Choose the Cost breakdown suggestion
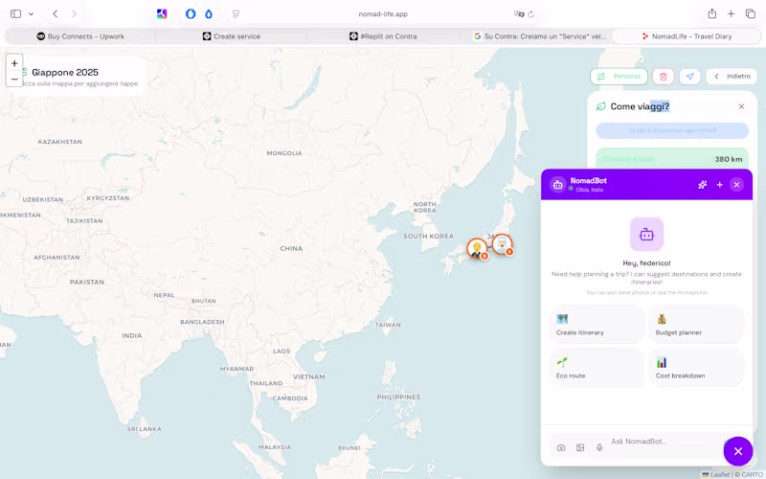This screenshot has height=479, width=766. coord(697,368)
